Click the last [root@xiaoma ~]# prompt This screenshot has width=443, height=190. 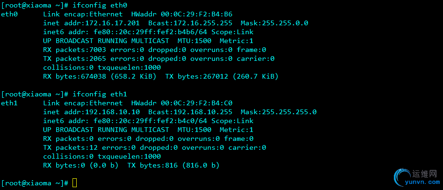(x=35, y=183)
